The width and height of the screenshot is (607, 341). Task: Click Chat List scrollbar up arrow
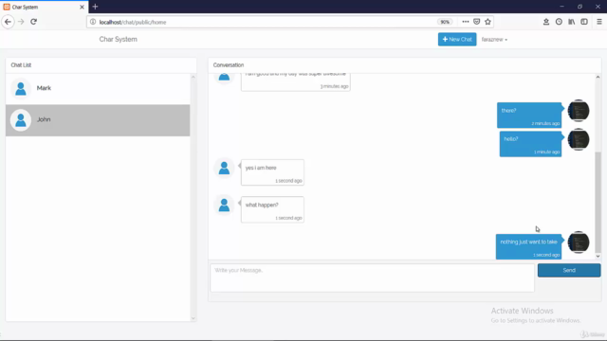tap(193, 78)
